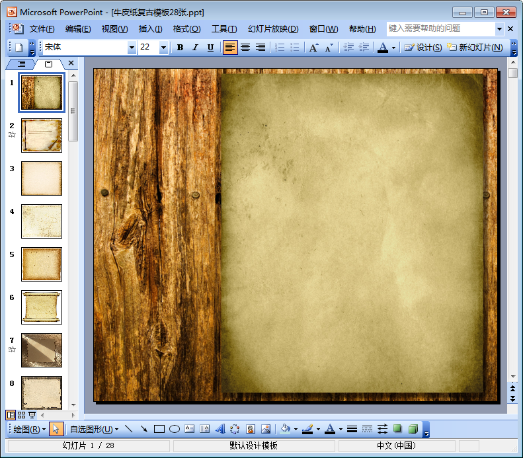Image resolution: width=523 pixels, height=458 pixels.
Task: Choose line style
Action: 352,430
